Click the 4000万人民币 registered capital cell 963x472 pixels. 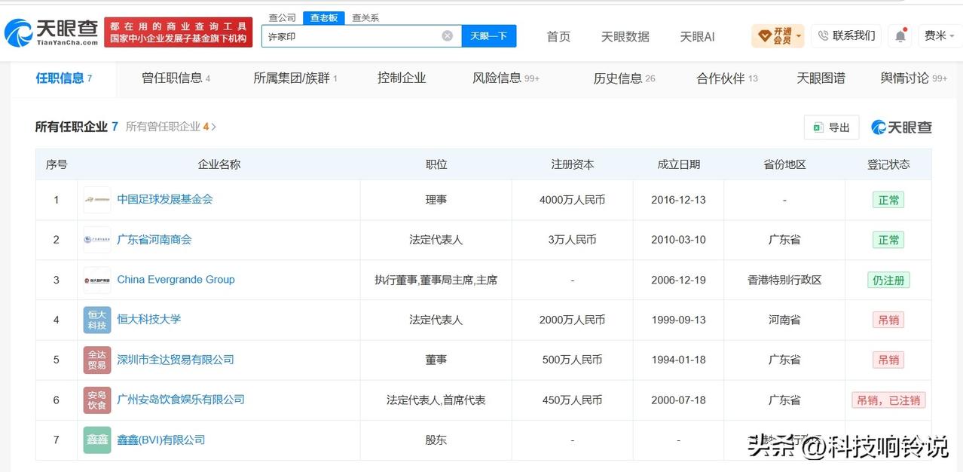point(573,200)
